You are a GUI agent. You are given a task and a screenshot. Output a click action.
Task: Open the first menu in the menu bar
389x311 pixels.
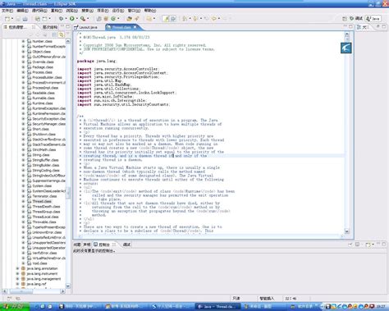[7, 11]
